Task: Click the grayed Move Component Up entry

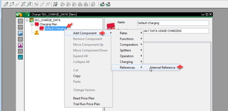Action: [88, 45]
